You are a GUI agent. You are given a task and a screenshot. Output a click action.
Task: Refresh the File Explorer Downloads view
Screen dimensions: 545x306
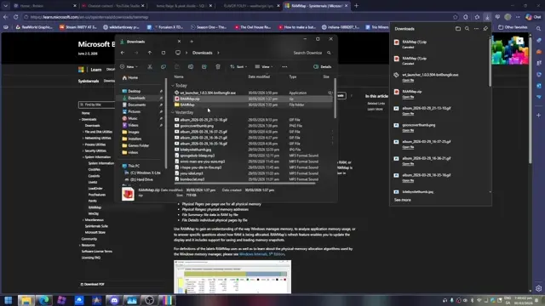pos(163,53)
